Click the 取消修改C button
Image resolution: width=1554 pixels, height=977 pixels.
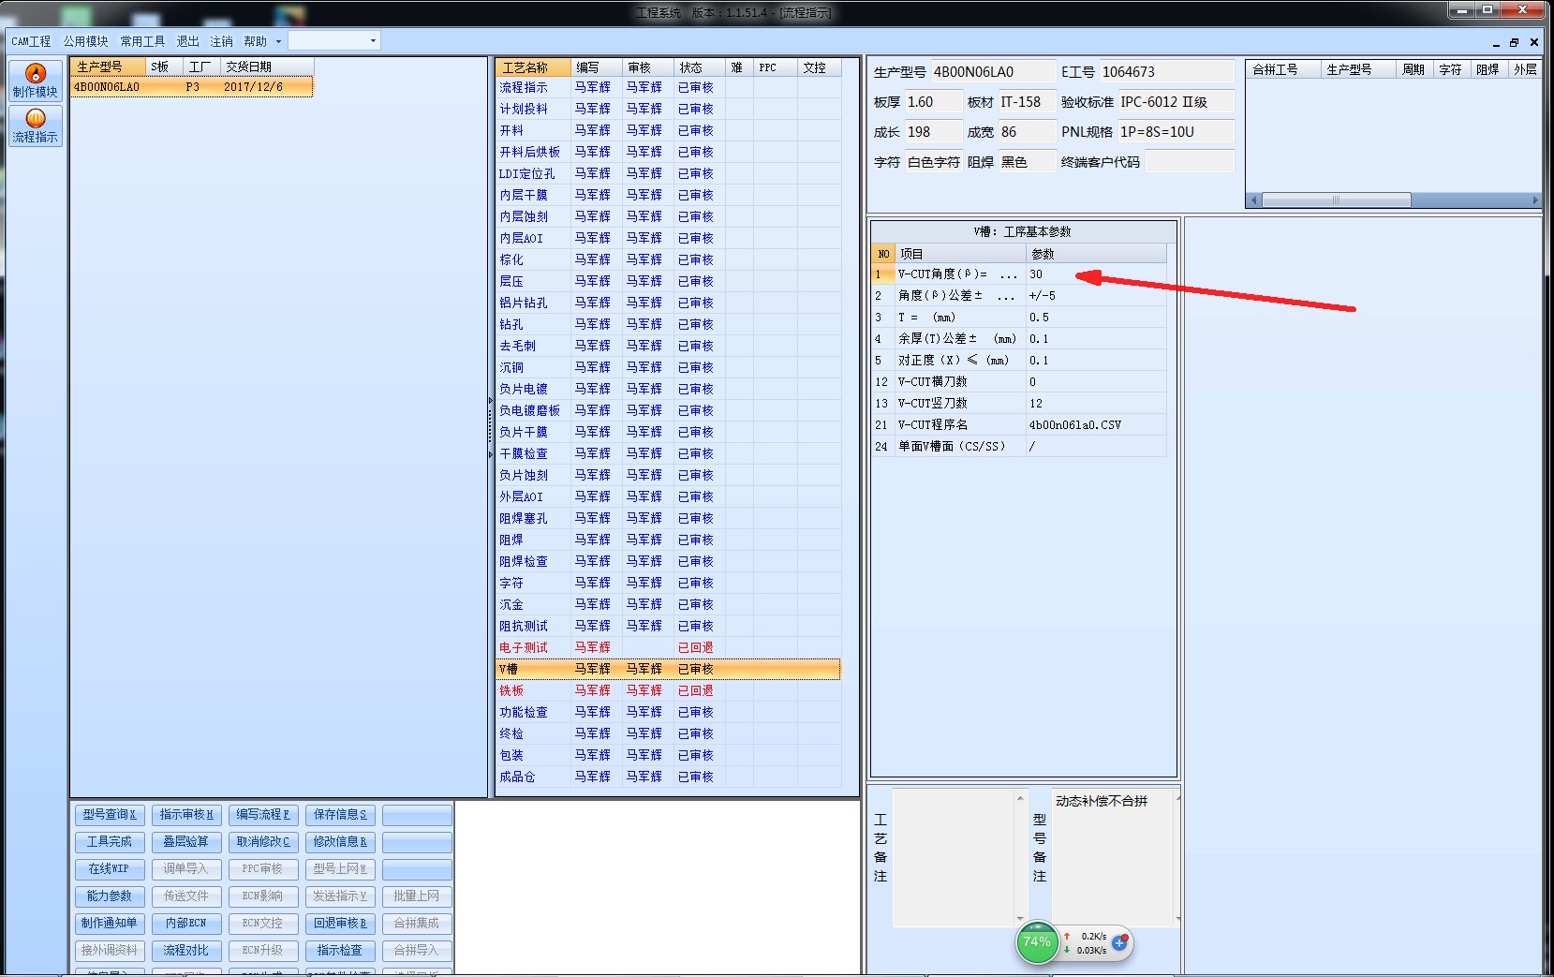click(x=263, y=842)
